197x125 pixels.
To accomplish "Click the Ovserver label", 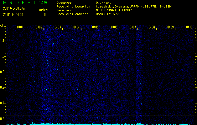I will (64, 3).
